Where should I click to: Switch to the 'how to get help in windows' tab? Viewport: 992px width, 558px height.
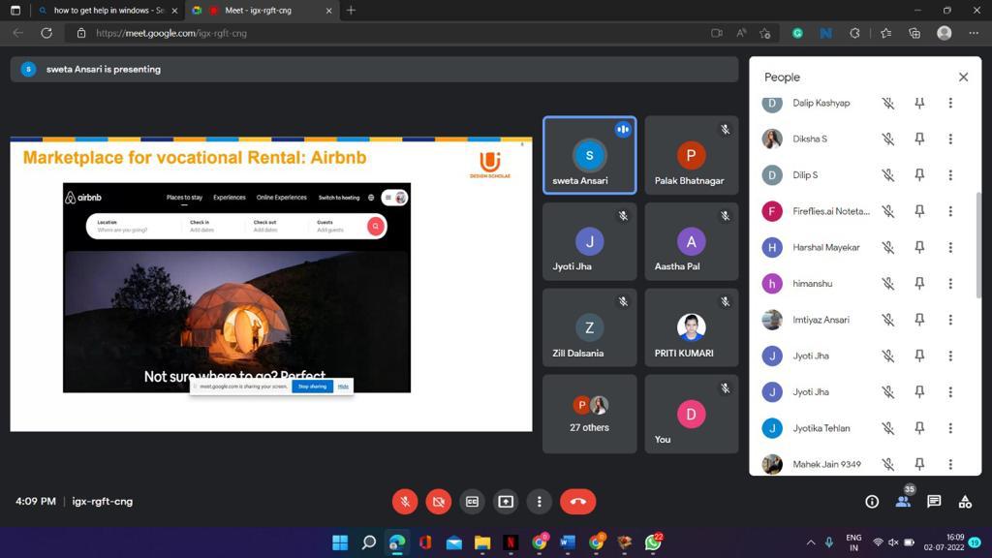(x=108, y=11)
